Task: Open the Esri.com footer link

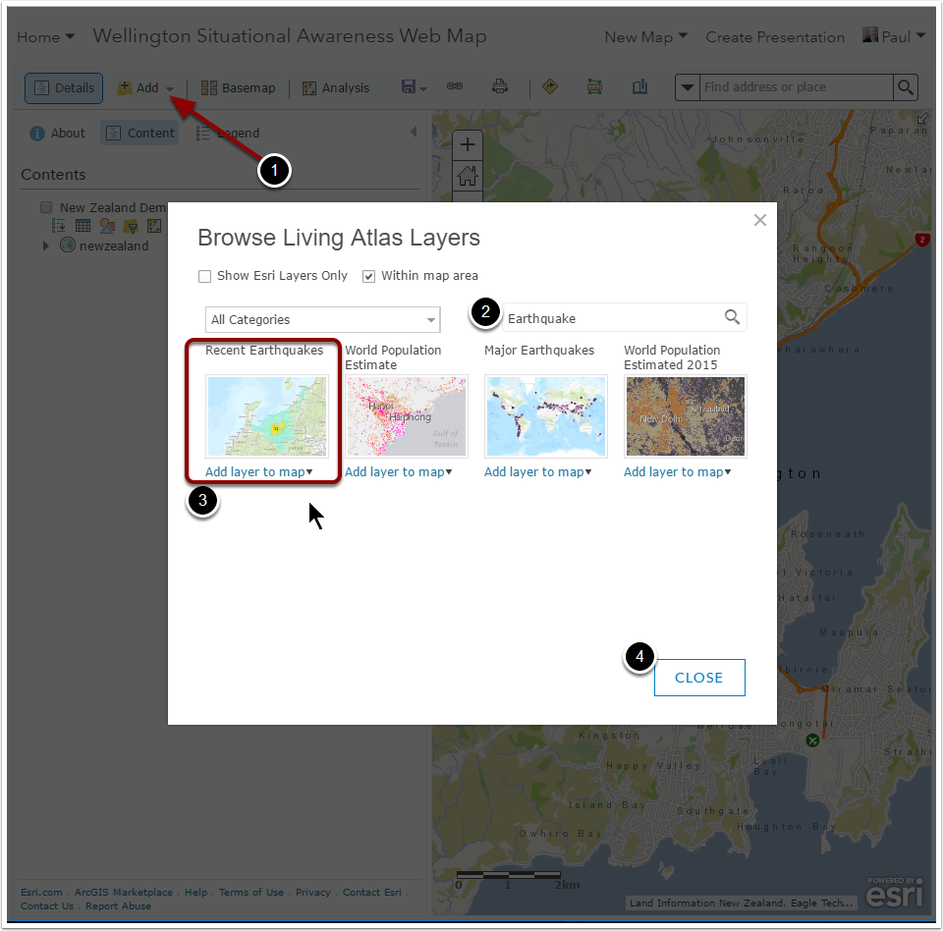Action: click(x=41, y=892)
